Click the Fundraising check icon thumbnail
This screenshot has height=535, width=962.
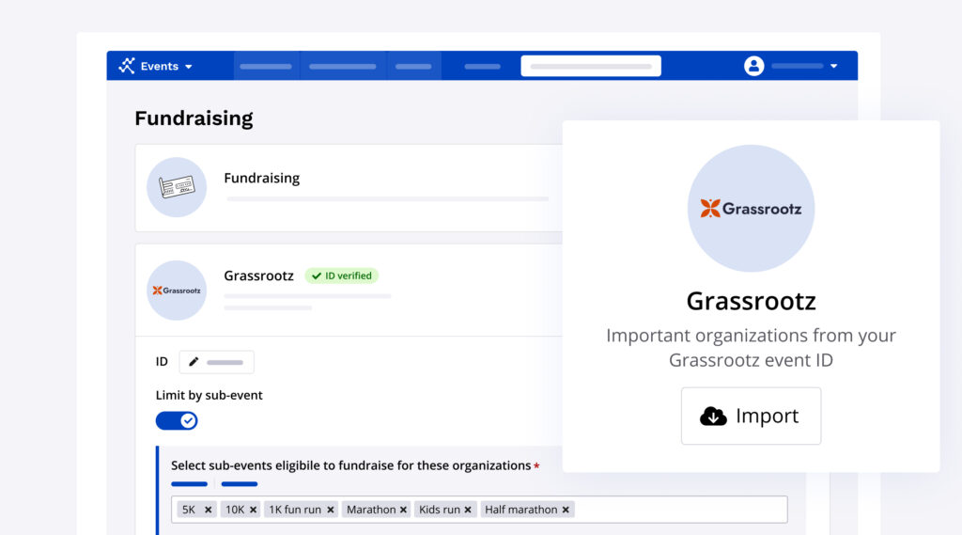click(x=177, y=187)
